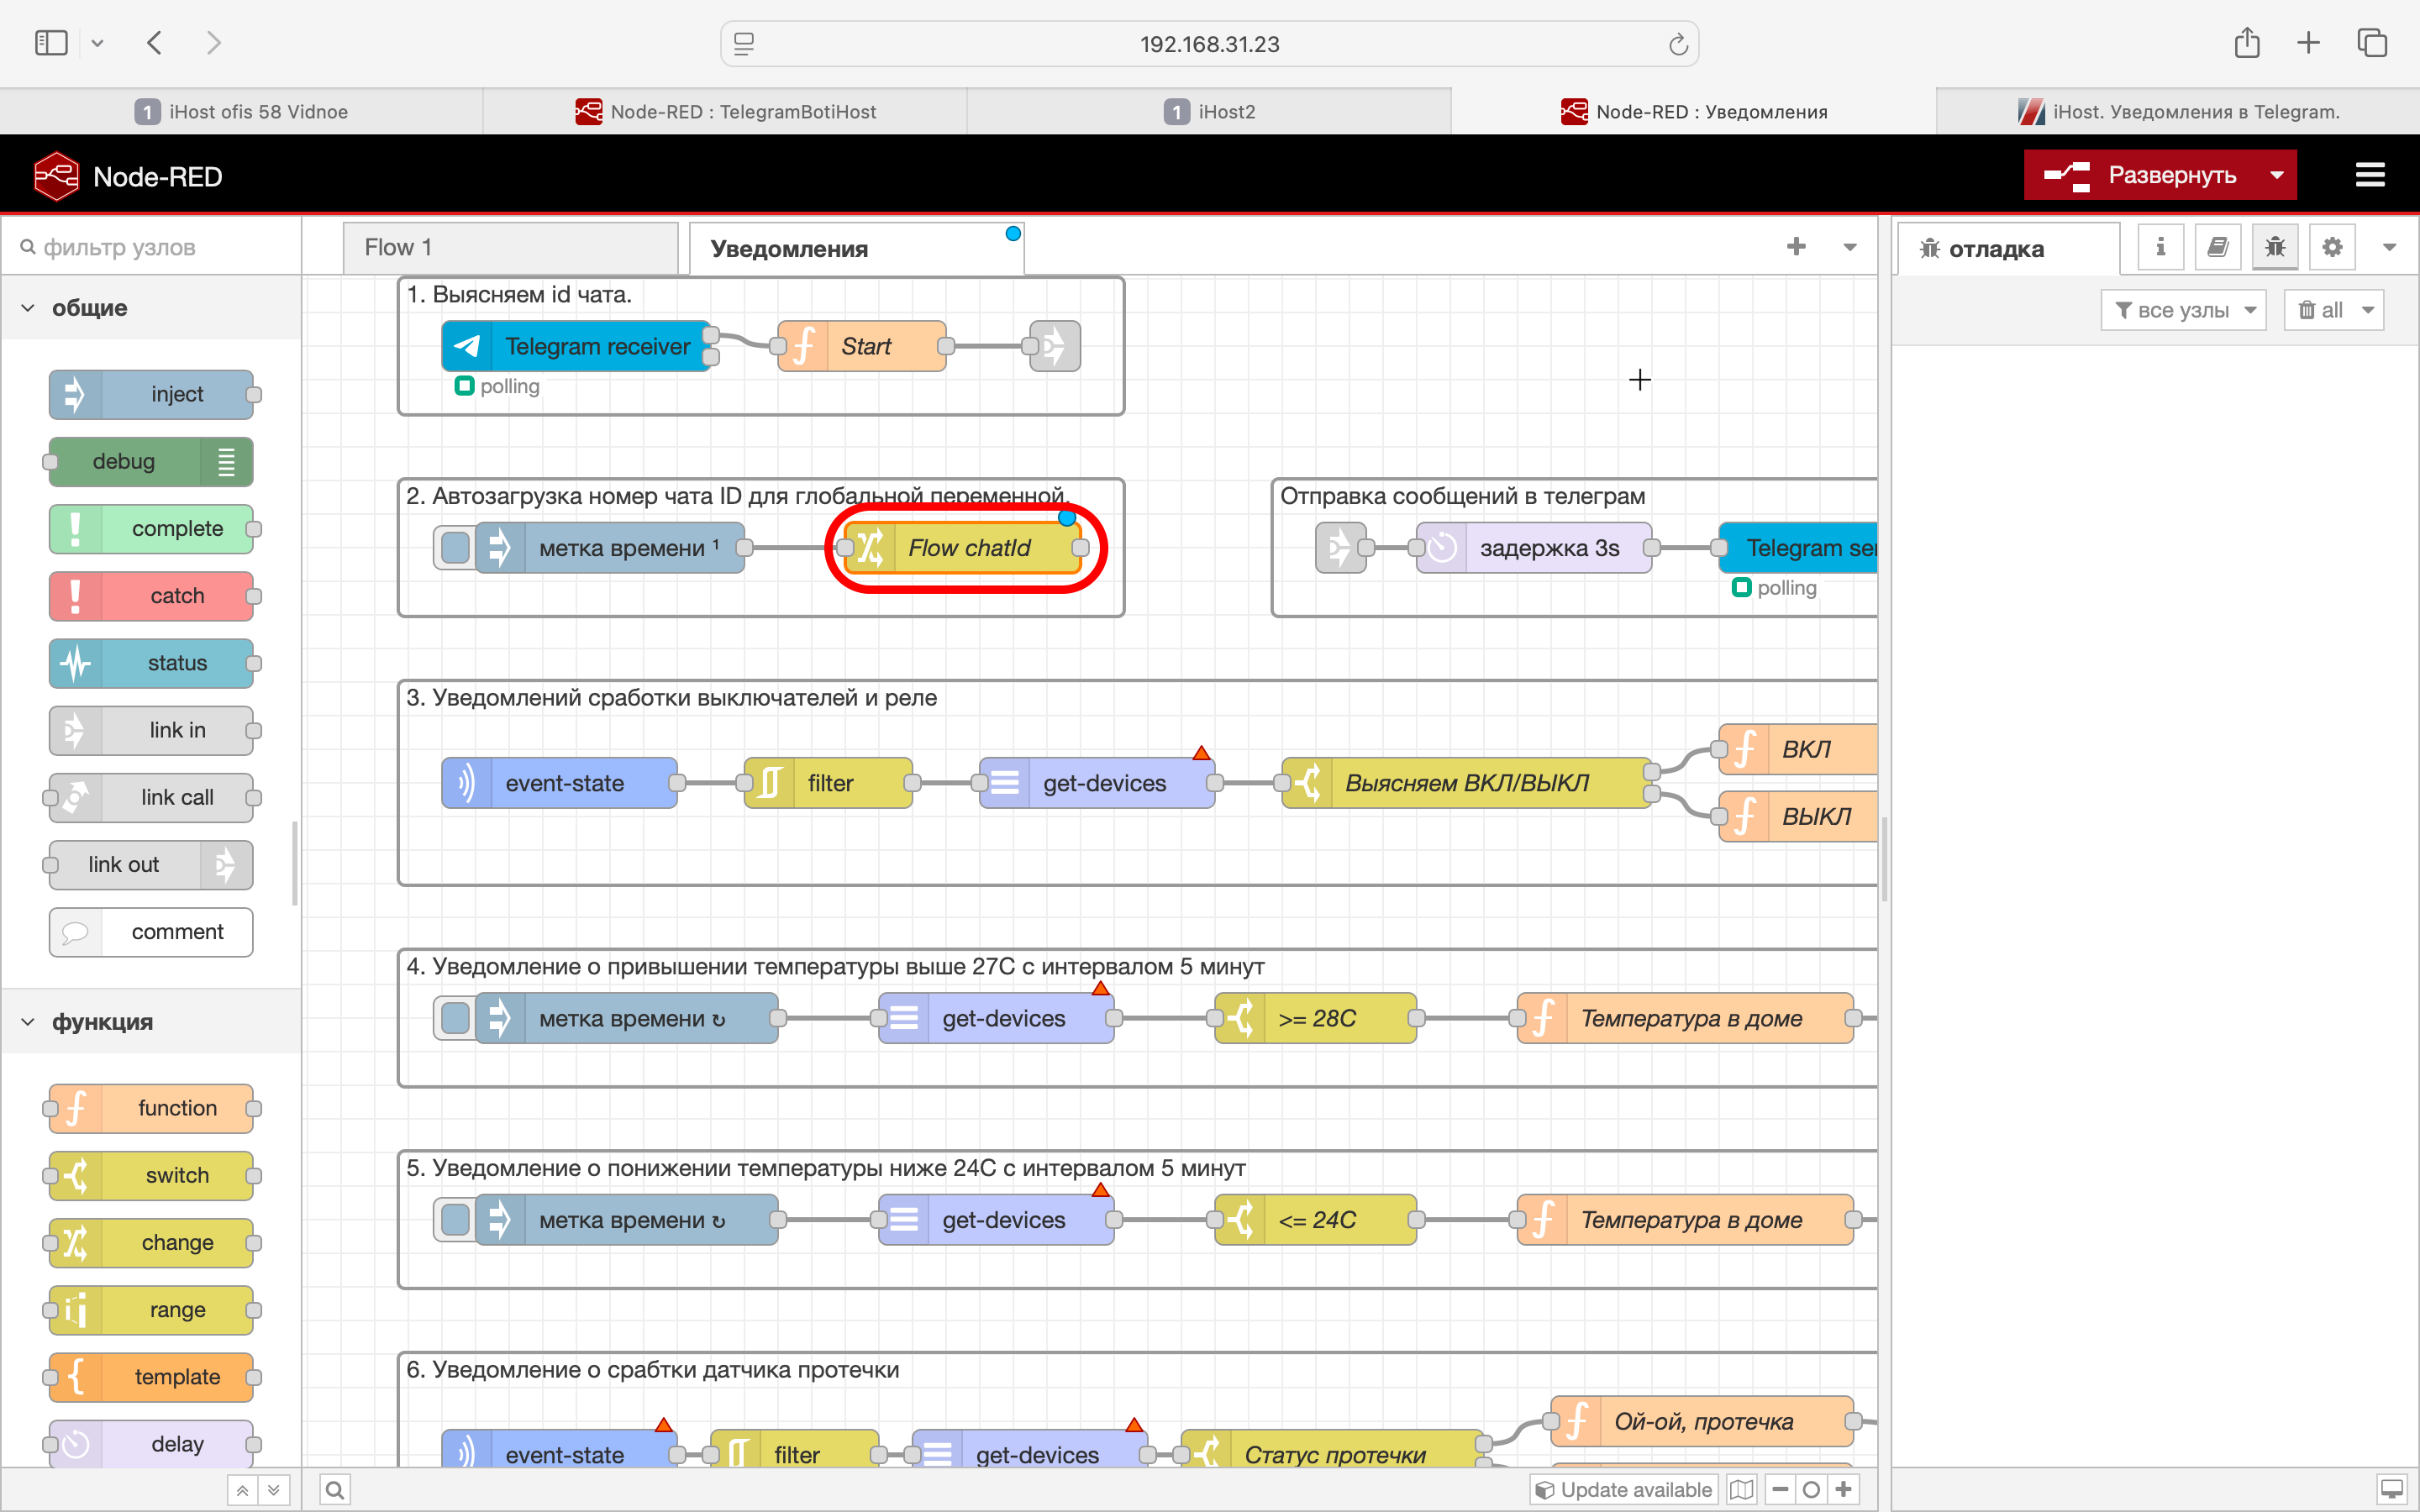Open the configuration gear sidebar icon

[x=2332, y=247]
